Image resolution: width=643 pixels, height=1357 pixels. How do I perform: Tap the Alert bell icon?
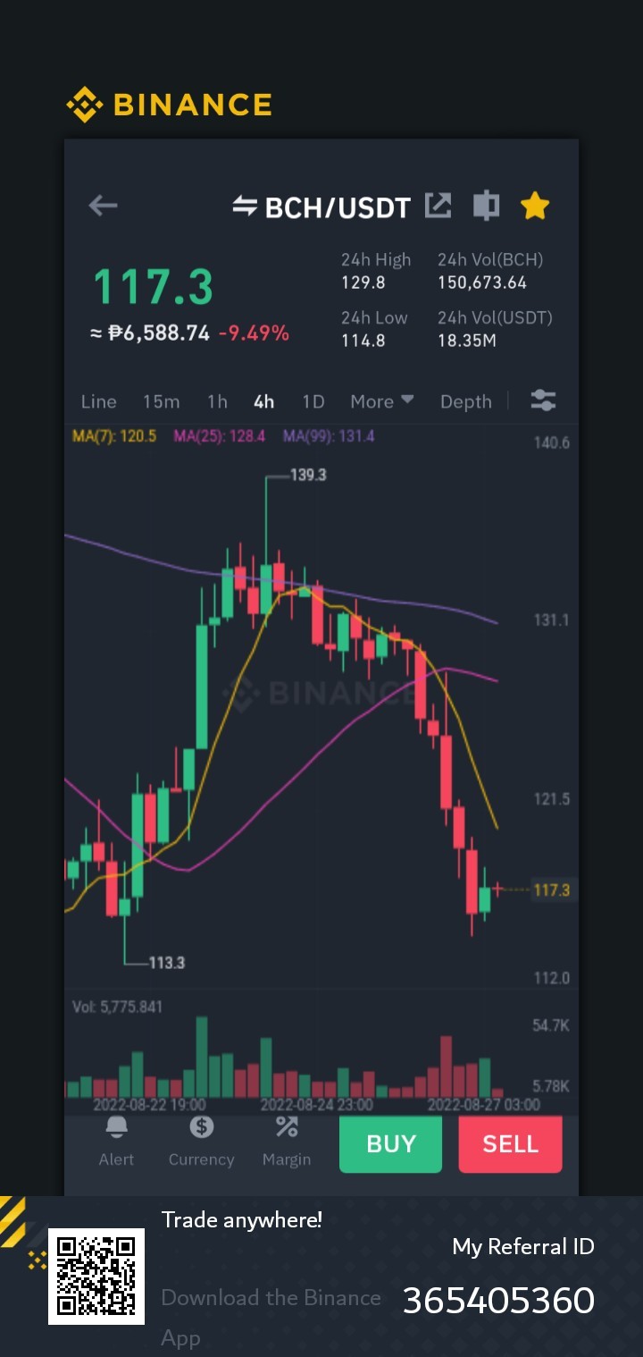click(116, 1127)
